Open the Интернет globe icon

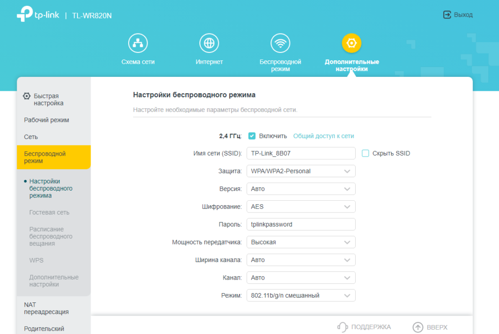click(x=209, y=43)
